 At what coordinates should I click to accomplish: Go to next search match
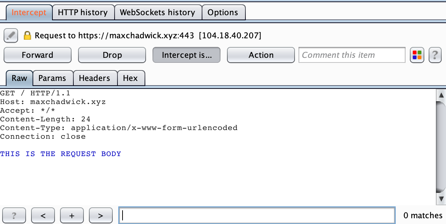tap(100, 216)
